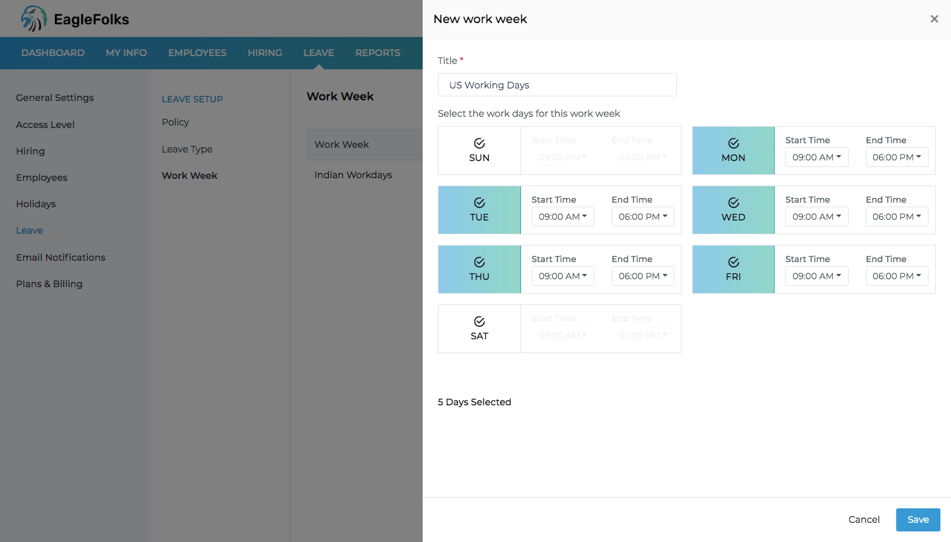Toggle FRI work day off
The image size is (951, 542).
(x=733, y=269)
